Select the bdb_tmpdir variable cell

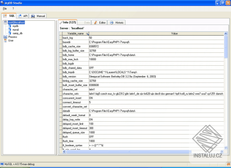tap(75, 72)
